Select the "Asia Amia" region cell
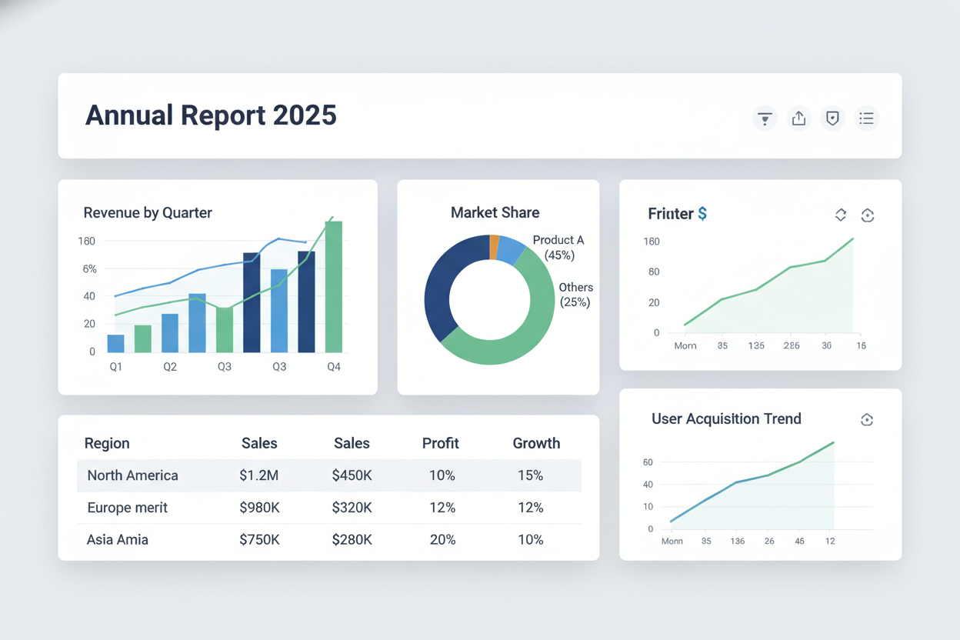This screenshot has width=960, height=640. (x=118, y=540)
